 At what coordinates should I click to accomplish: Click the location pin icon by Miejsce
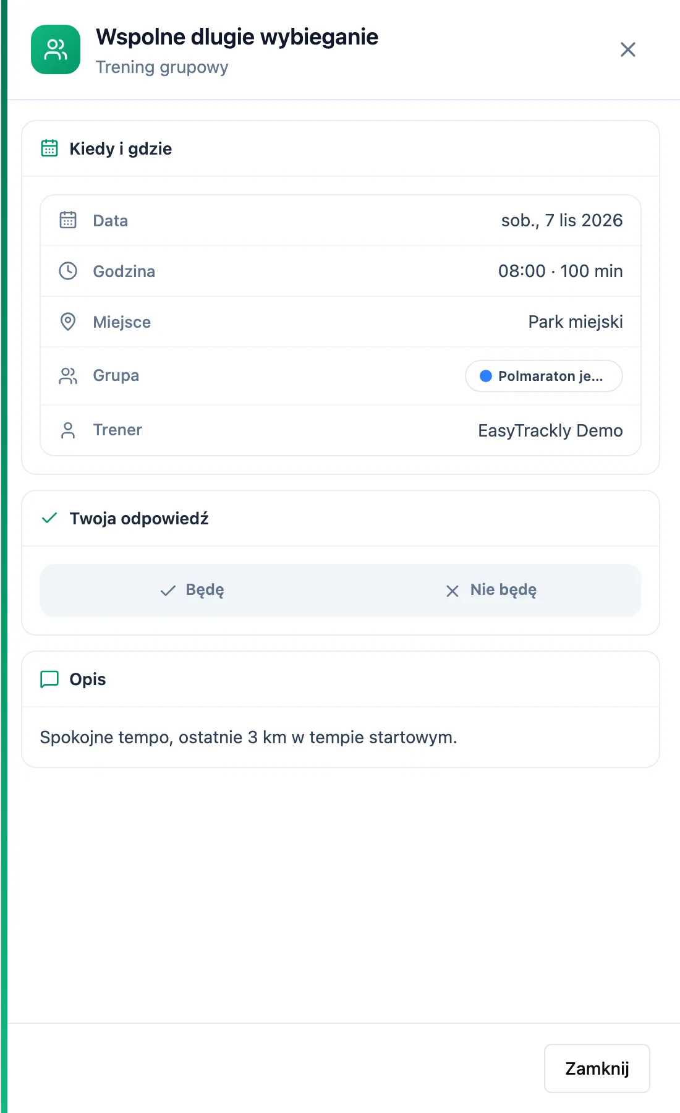tap(68, 322)
